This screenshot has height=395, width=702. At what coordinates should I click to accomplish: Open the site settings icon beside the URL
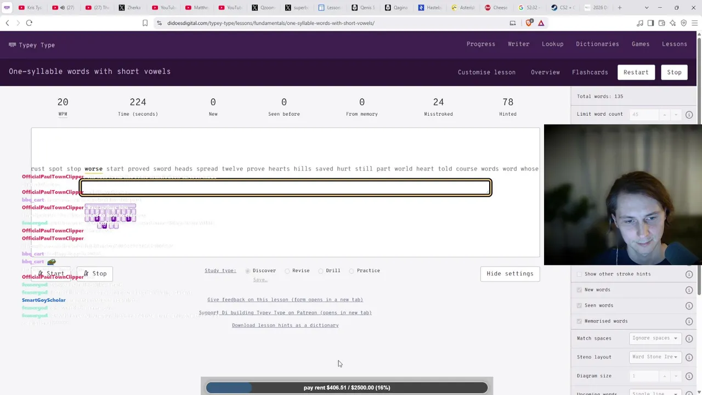[x=159, y=23]
